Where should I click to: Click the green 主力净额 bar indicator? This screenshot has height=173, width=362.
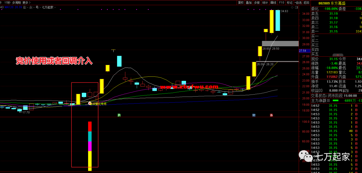tap(336, 101)
